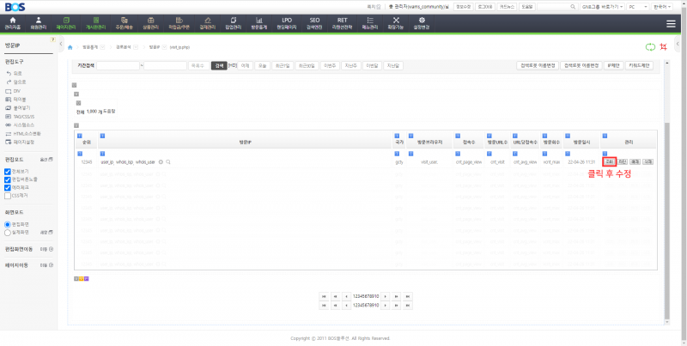Image resolution: width=687 pixels, height=346 pixels.
Task: Toggle the 전체보기 checkbox
Action: pyautogui.click(x=8, y=171)
